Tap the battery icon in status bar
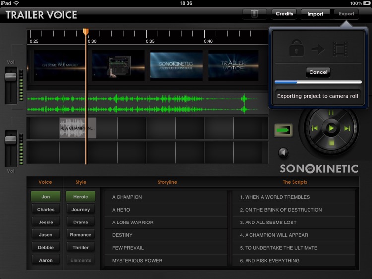The height and width of the screenshot is (279, 372). [367, 3]
